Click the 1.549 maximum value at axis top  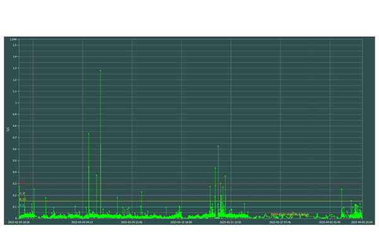13,40
